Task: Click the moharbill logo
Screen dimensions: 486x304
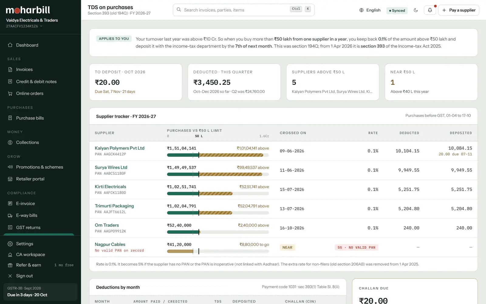Action: point(28,10)
